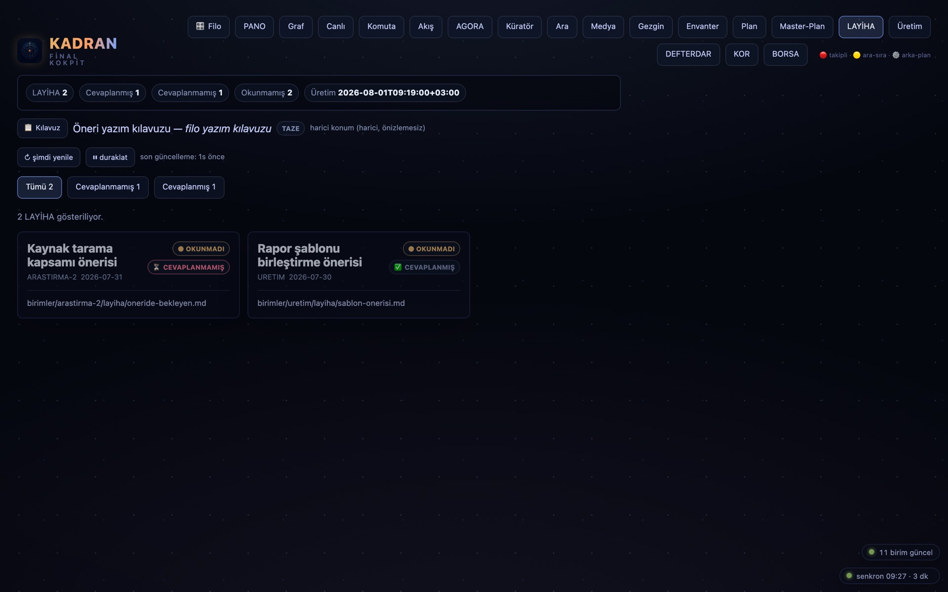Click the CEVAPLANMAMIŞ hourglass badge

tap(189, 267)
